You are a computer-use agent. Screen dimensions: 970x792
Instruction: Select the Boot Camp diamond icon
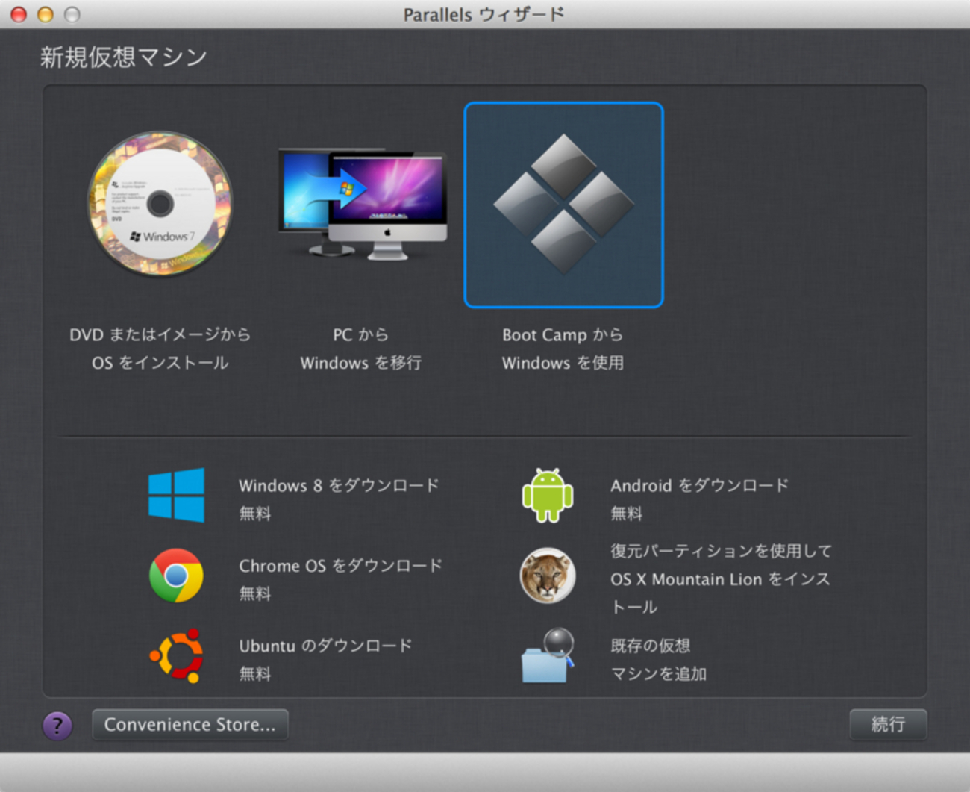point(563,205)
